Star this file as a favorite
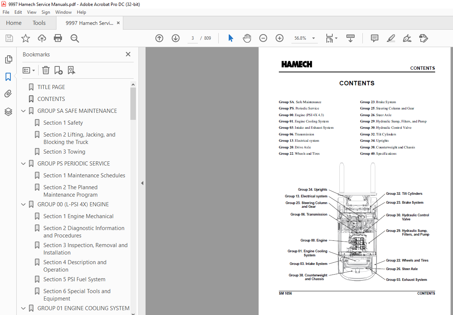Viewport: 453px width, 315px height. 25,38
